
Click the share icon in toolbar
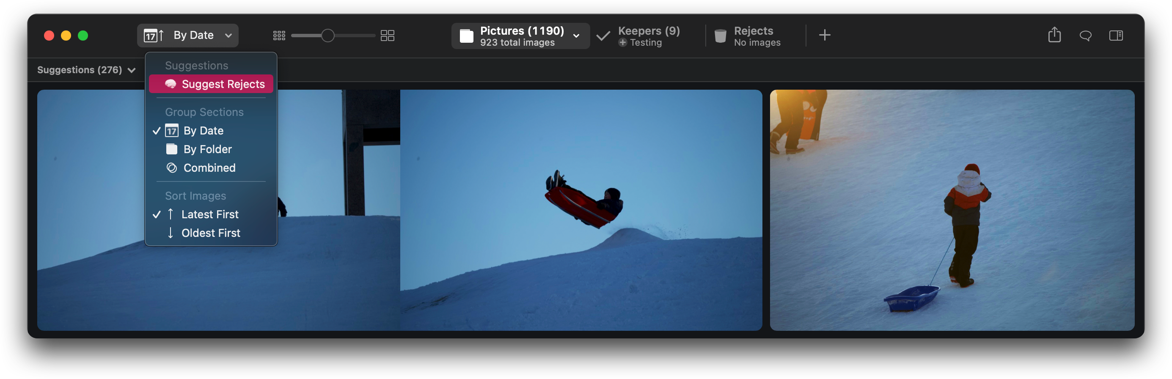(x=1054, y=35)
